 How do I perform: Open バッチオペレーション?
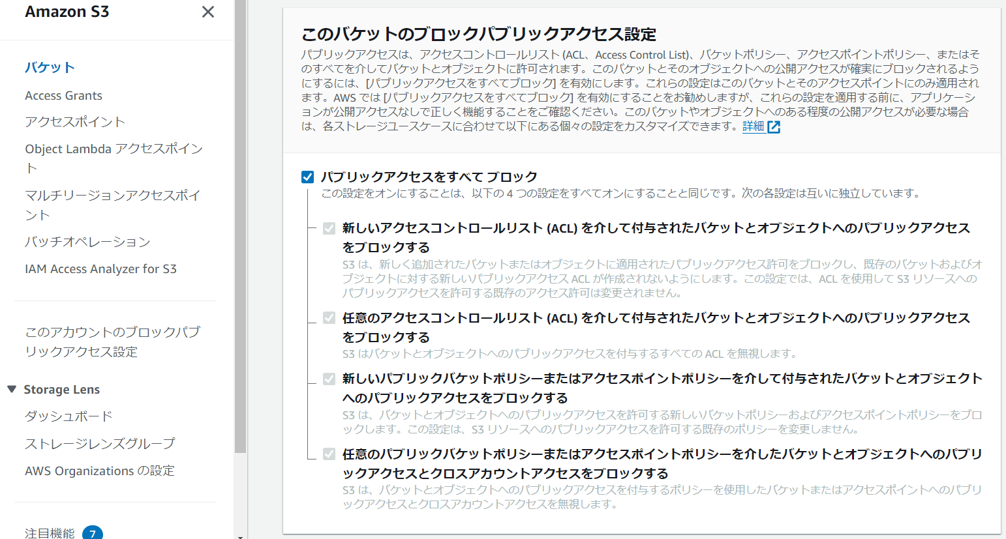pos(87,242)
